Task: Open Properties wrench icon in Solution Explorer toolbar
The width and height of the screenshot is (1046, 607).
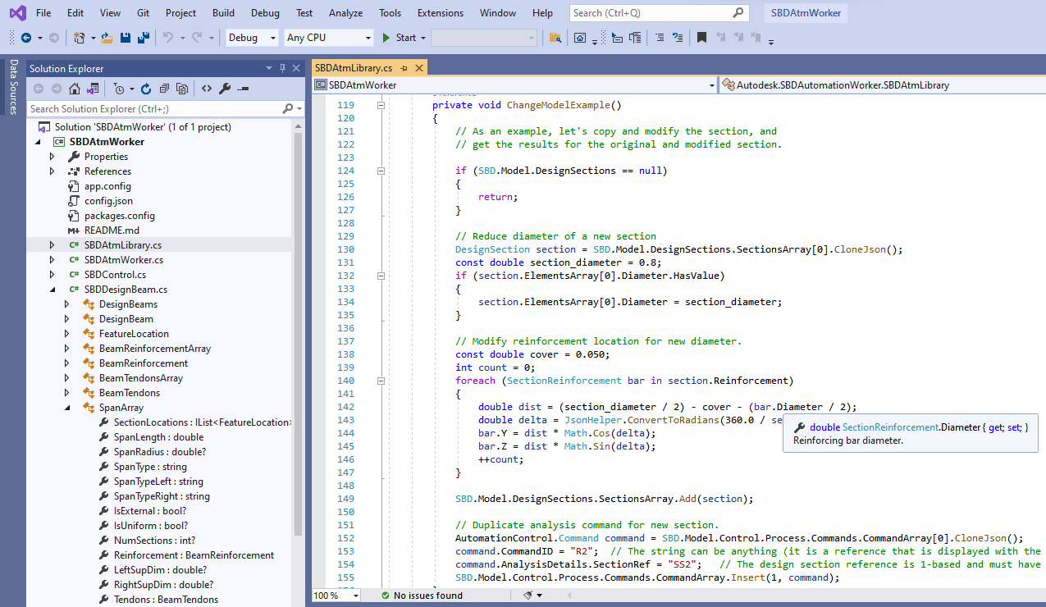Action: coord(225,89)
